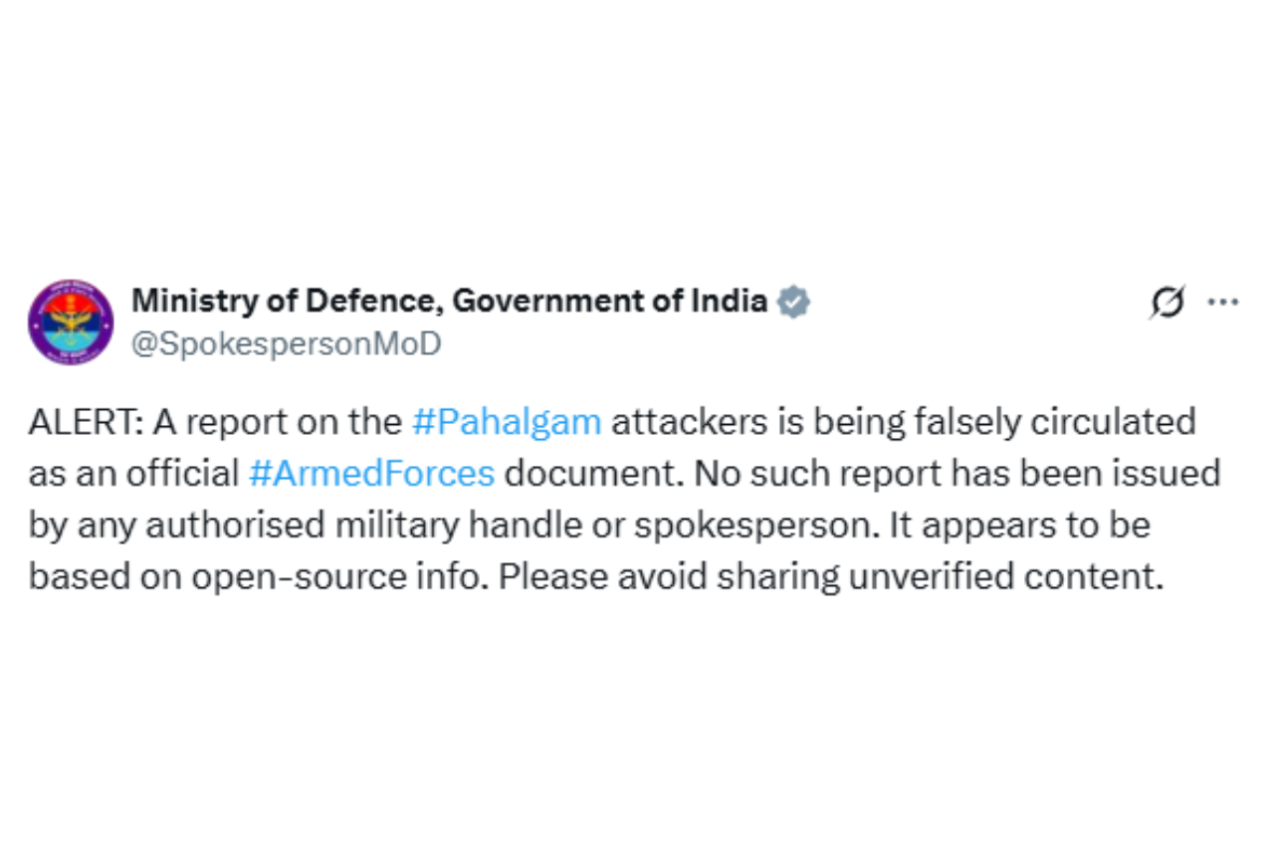Click the @SpokespersonMoD handle
This screenshot has height=849, width=1274.
pos(287,343)
